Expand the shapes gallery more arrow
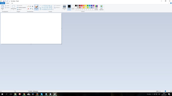 click(x=53, y=9)
